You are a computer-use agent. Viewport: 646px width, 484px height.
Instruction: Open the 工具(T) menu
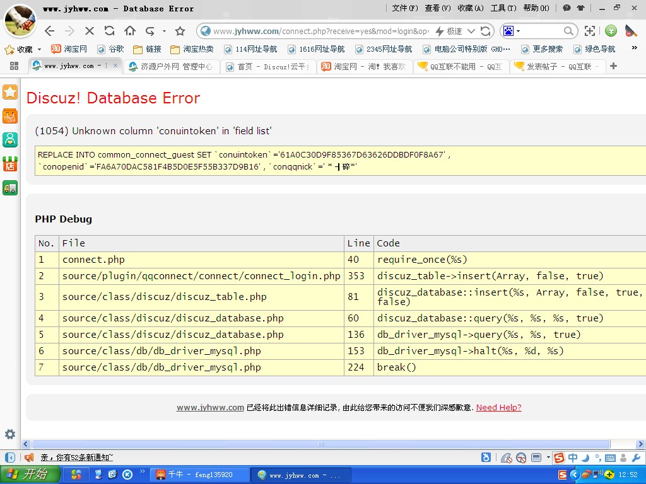503,8
